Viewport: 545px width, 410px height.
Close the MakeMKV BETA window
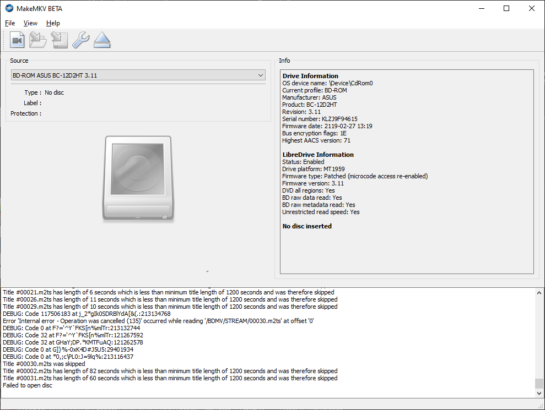pos(531,8)
